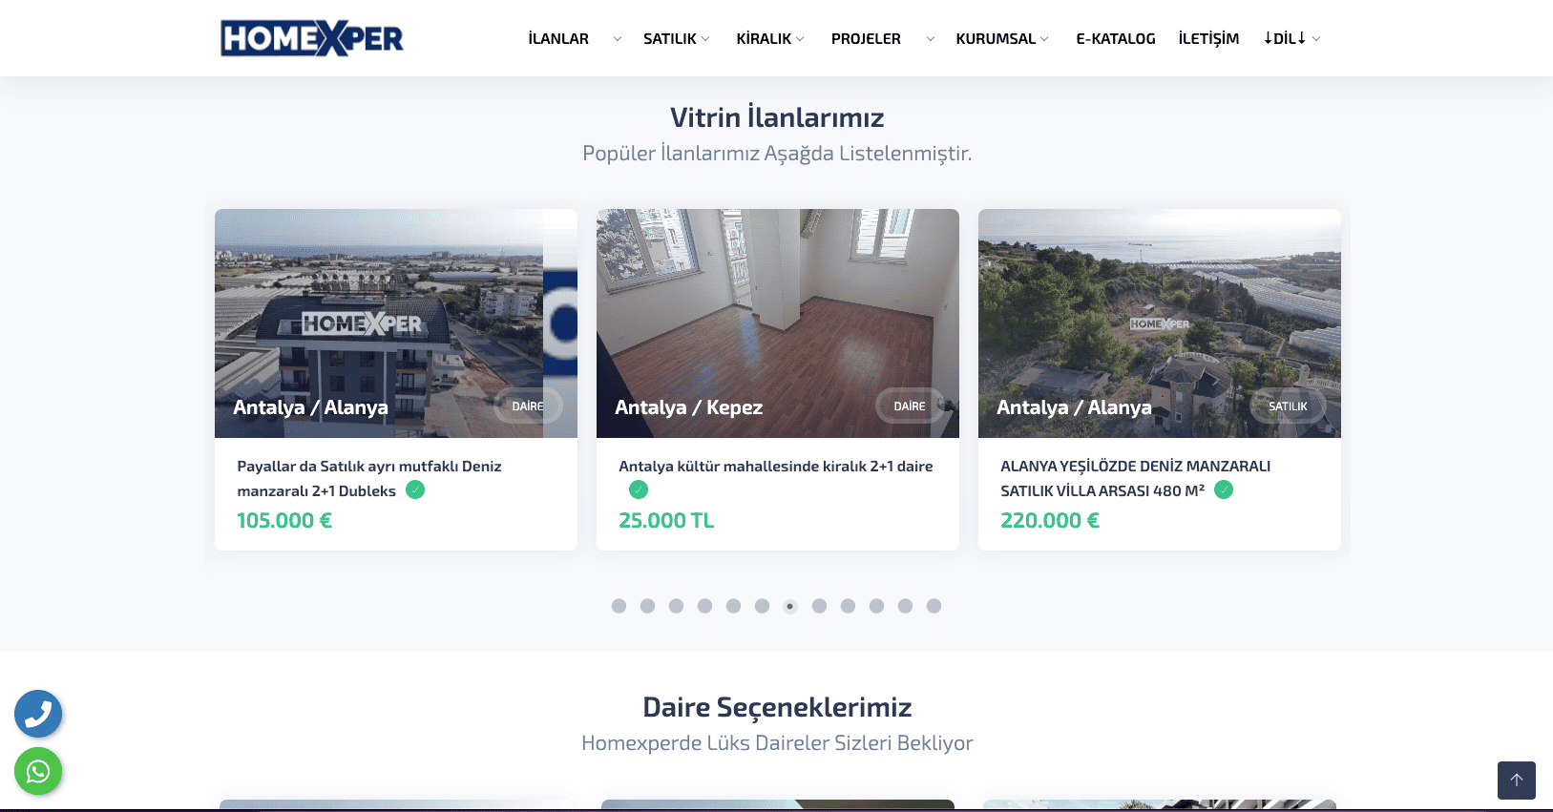Expand the KİRALIK dropdown chevron

click(800, 39)
